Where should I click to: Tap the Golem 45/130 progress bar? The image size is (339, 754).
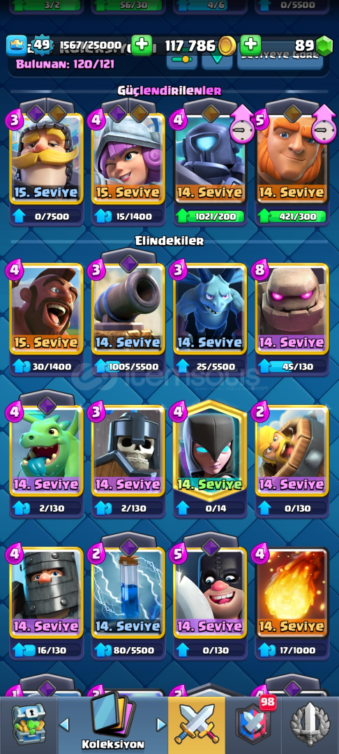[292, 367]
